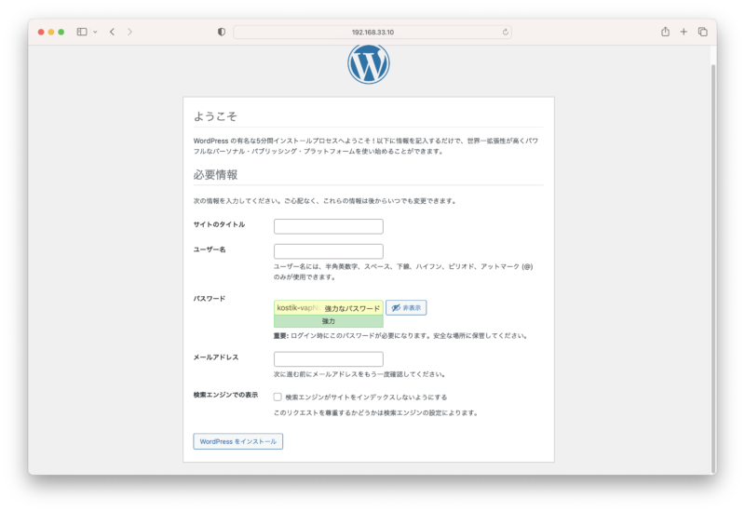This screenshot has width=745, height=512.
Task: Go forward with the forward arrow
Action: (x=129, y=32)
